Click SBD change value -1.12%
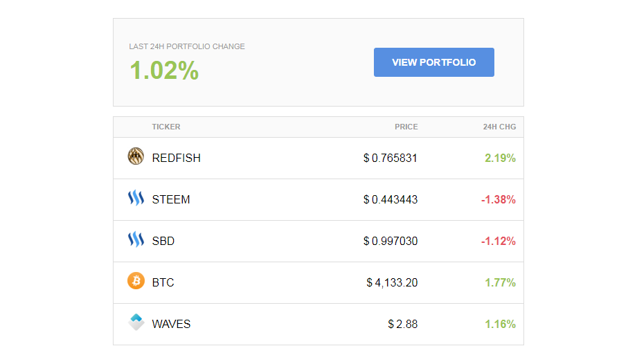This screenshot has width=628, height=364. click(x=499, y=241)
